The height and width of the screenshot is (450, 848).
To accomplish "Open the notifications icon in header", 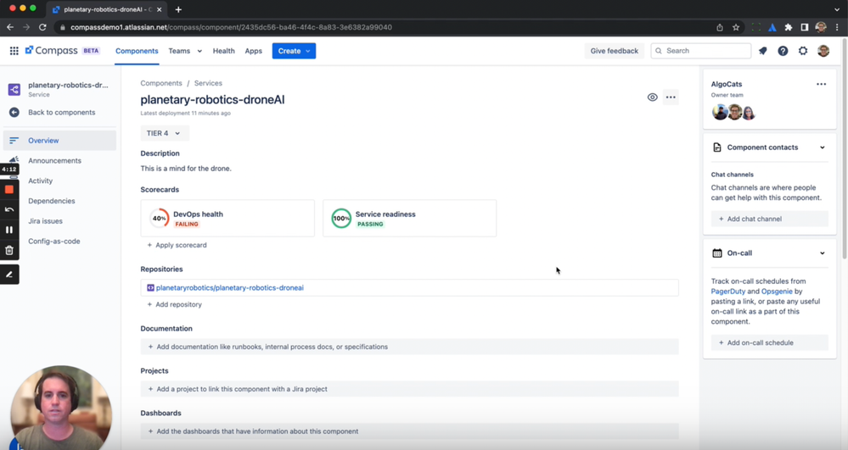I will (763, 51).
